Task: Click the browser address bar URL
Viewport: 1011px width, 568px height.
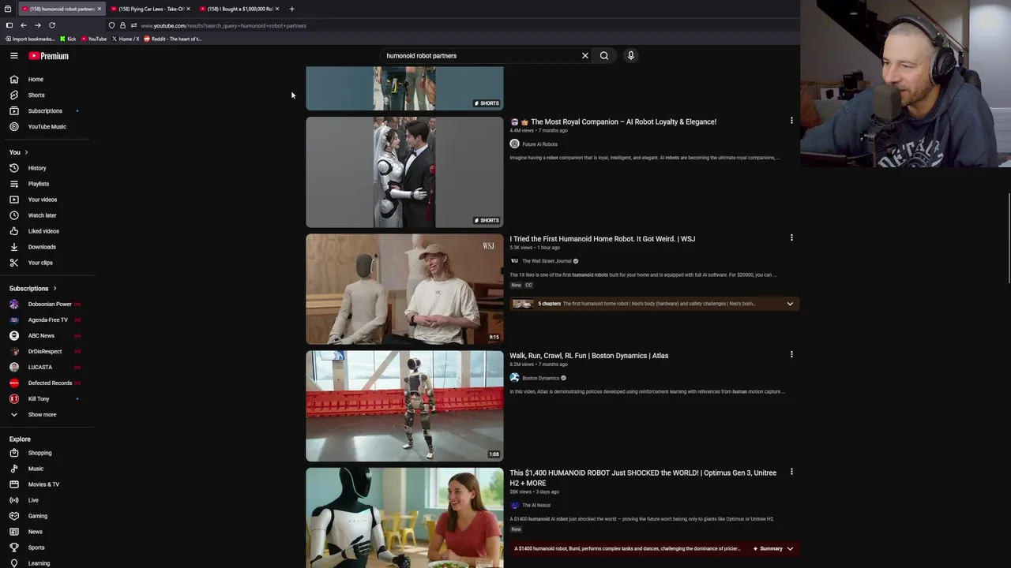Action: (x=224, y=25)
